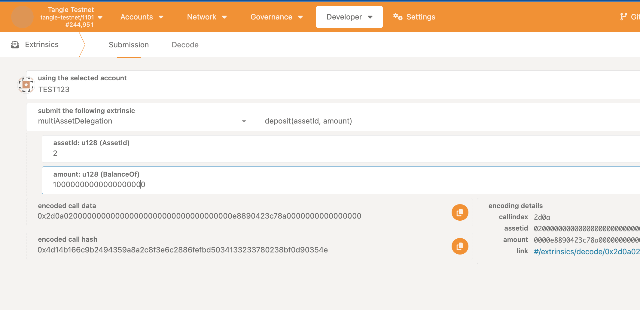
Task: Open the Developer menu
Action: click(349, 17)
